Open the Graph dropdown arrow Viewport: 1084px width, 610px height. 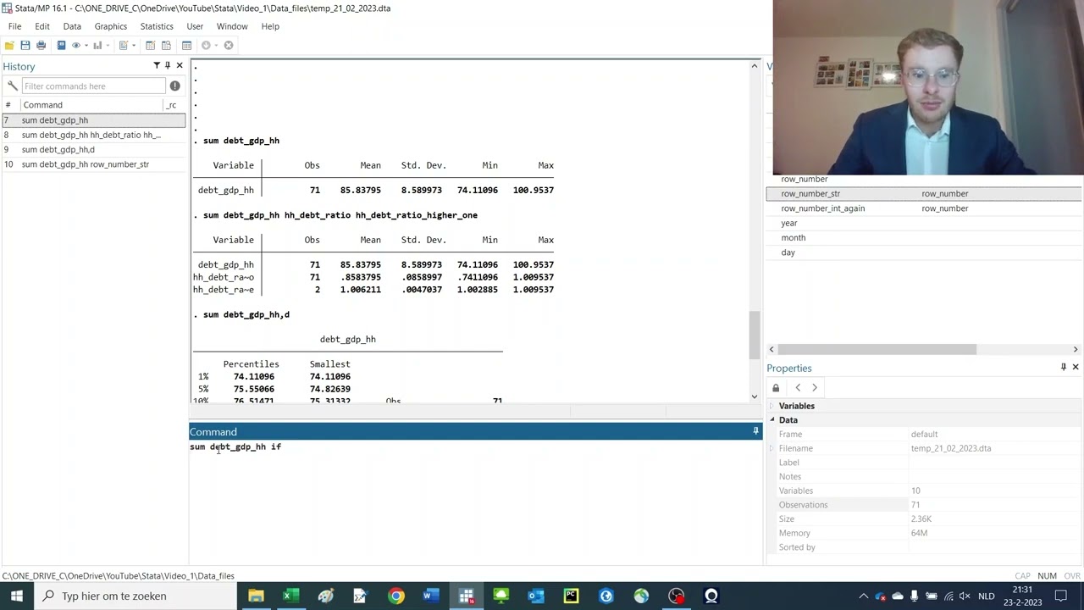[x=108, y=46]
